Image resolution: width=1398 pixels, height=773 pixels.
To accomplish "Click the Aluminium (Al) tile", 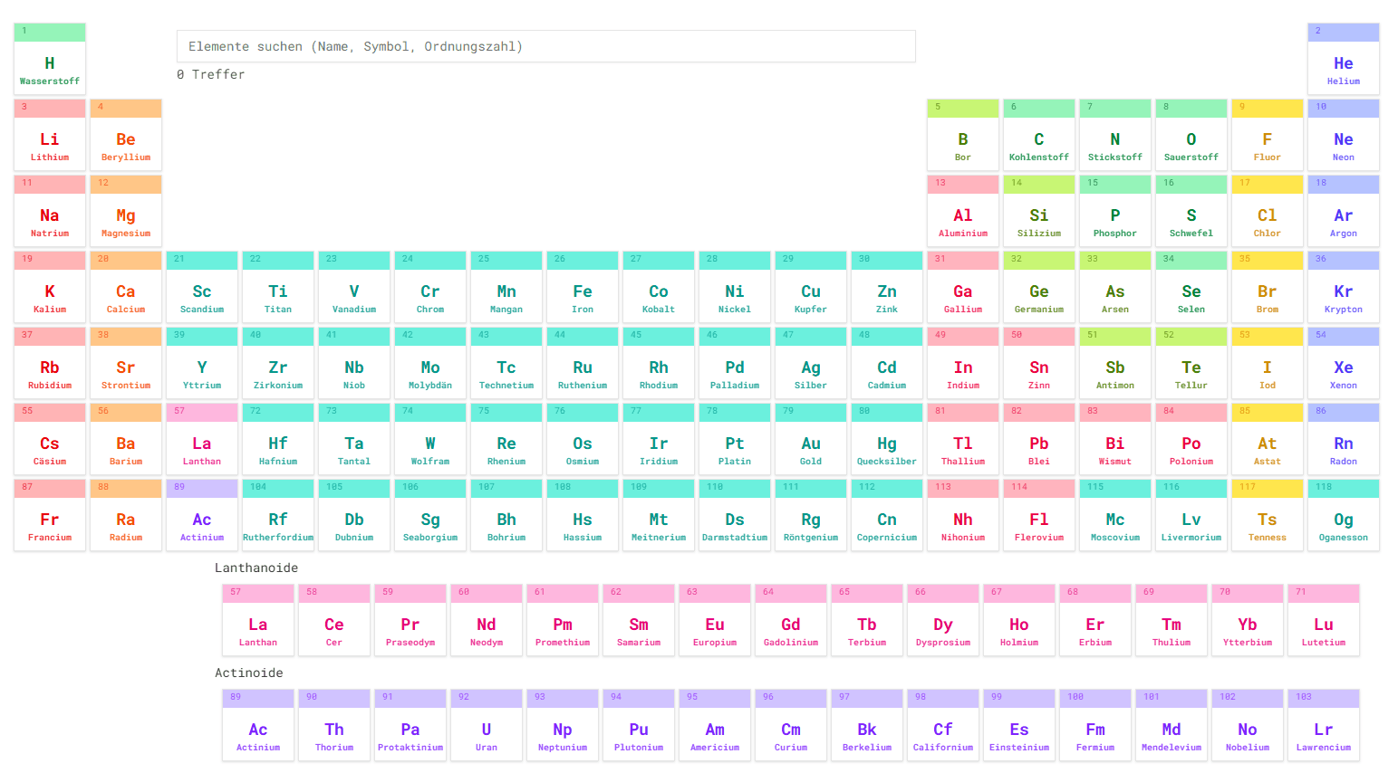I will click(963, 211).
